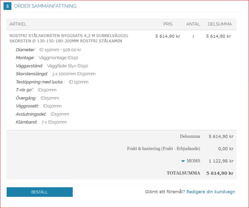Click the BESTÄLL order button
The width and height of the screenshot is (249, 208).
coord(39,192)
